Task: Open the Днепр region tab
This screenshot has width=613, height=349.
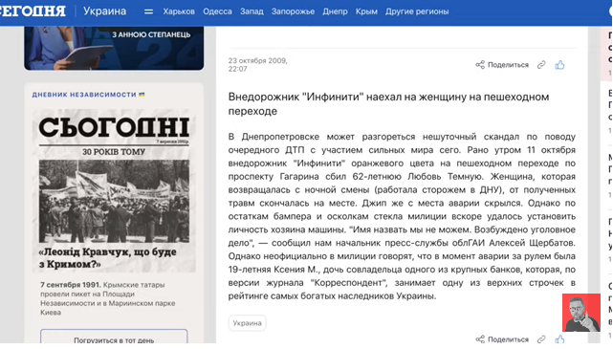Action: [x=335, y=11]
